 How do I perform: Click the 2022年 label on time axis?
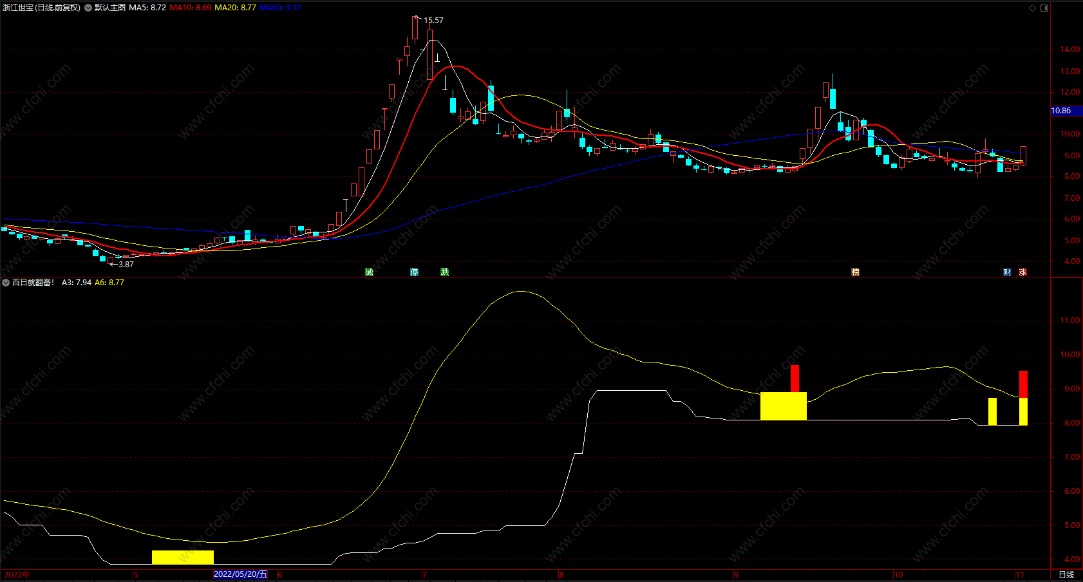[17, 575]
